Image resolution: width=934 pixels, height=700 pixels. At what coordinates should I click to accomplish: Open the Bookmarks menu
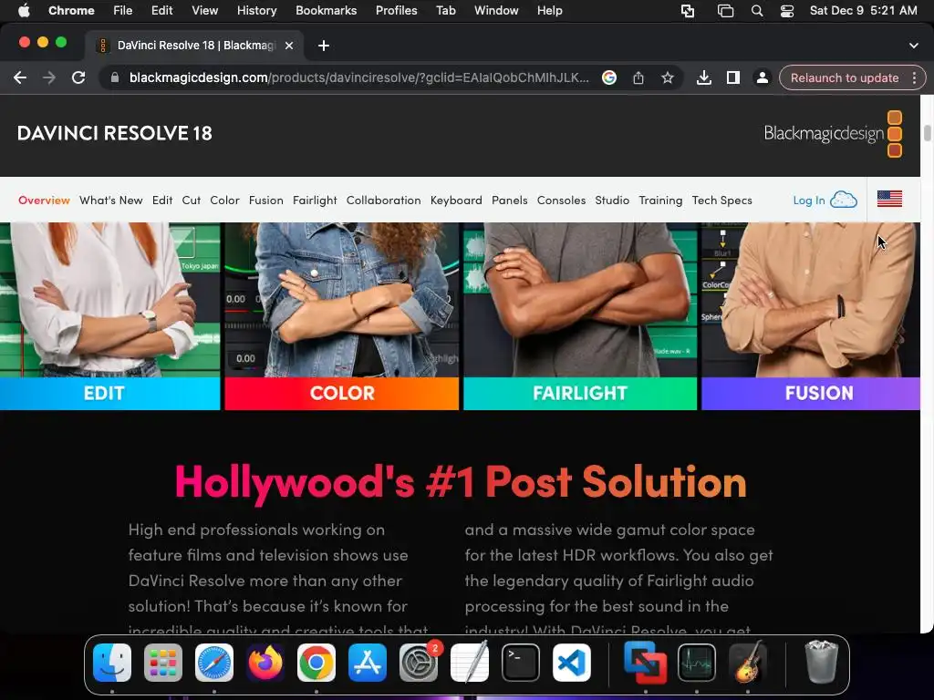click(x=326, y=11)
